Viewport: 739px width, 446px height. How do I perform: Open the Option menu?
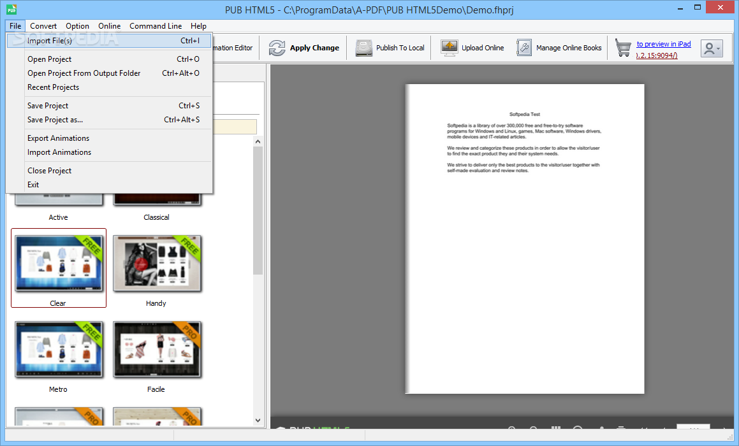point(77,26)
